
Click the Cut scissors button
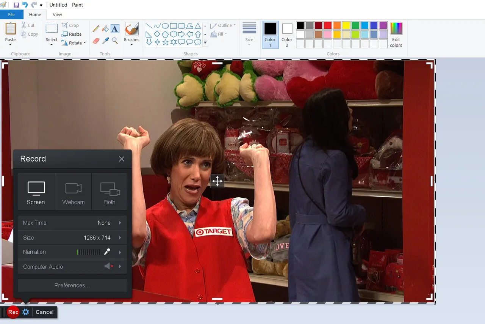click(28, 25)
